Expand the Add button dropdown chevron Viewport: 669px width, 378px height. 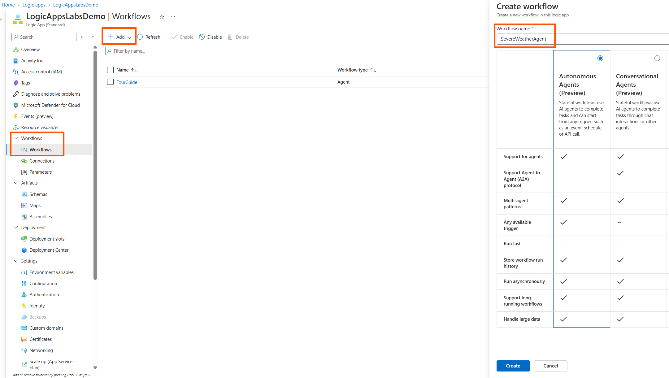[x=129, y=37]
